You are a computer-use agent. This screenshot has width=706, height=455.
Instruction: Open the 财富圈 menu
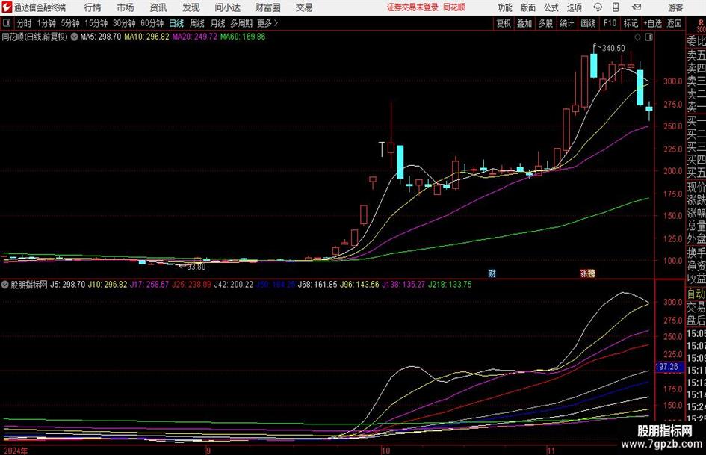pos(267,7)
